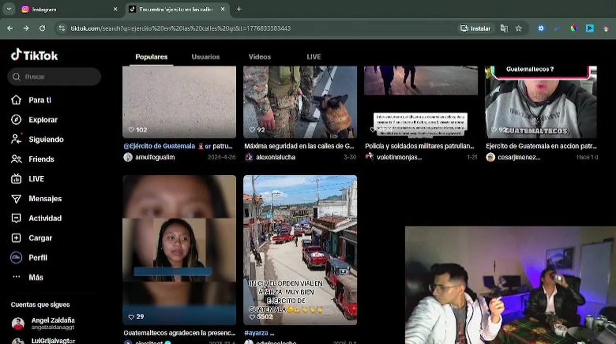Click Máxima seguridad en las calles caption

click(299, 146)
